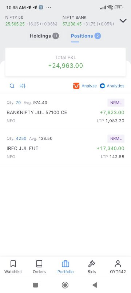This screenshot has height=293, width=131.
Task: Open the Bids gavel icon
Action: [x=92, y=264]
